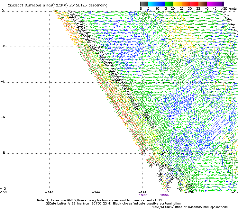Click the note 'Black circles indicate possible contamination'
Viewport: 238px width, 209px height.
147,204
